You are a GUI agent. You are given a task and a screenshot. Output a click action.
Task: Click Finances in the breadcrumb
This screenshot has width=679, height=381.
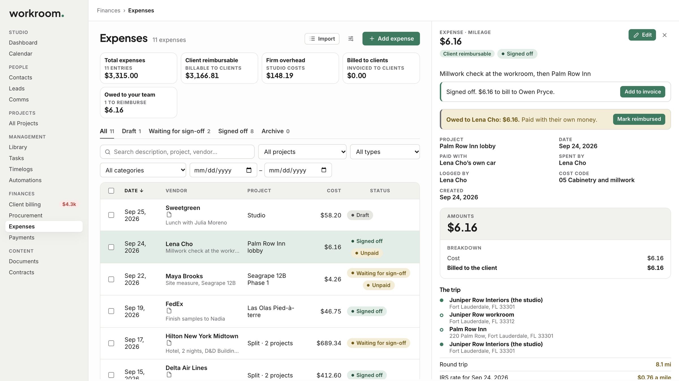[109, 10]
